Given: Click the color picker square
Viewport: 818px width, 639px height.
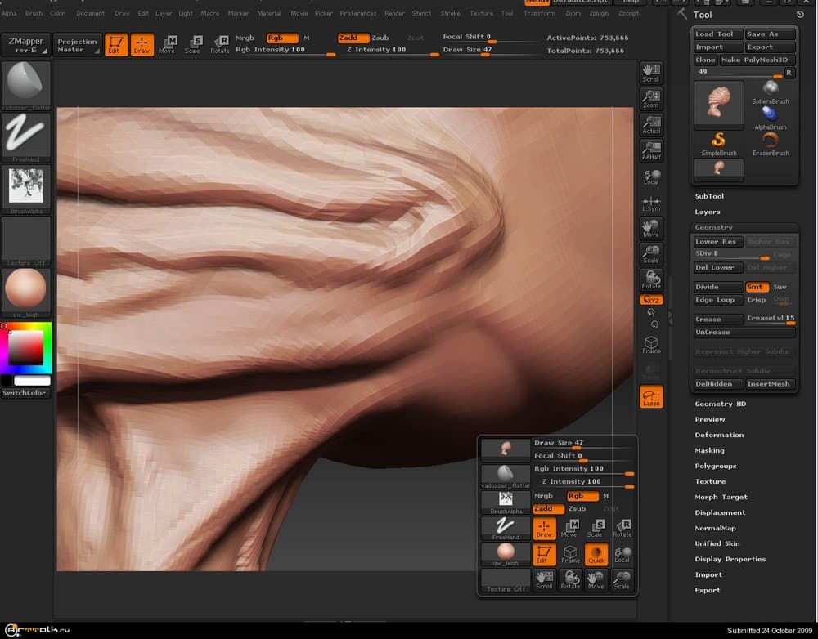Looking at the screenshot, I should point(25,349).
